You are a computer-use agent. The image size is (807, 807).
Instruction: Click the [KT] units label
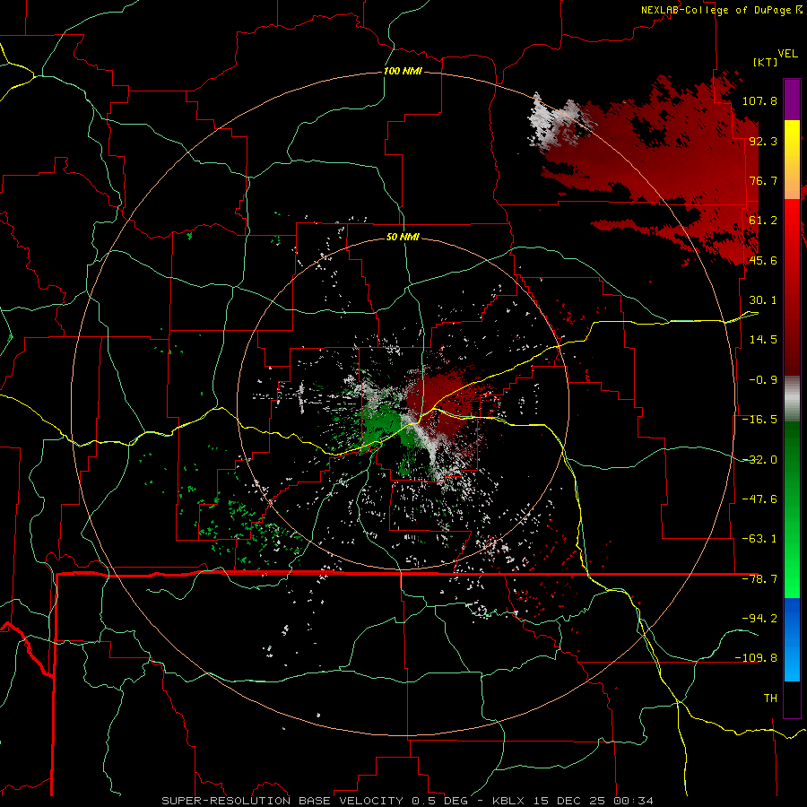pos(766,62)
